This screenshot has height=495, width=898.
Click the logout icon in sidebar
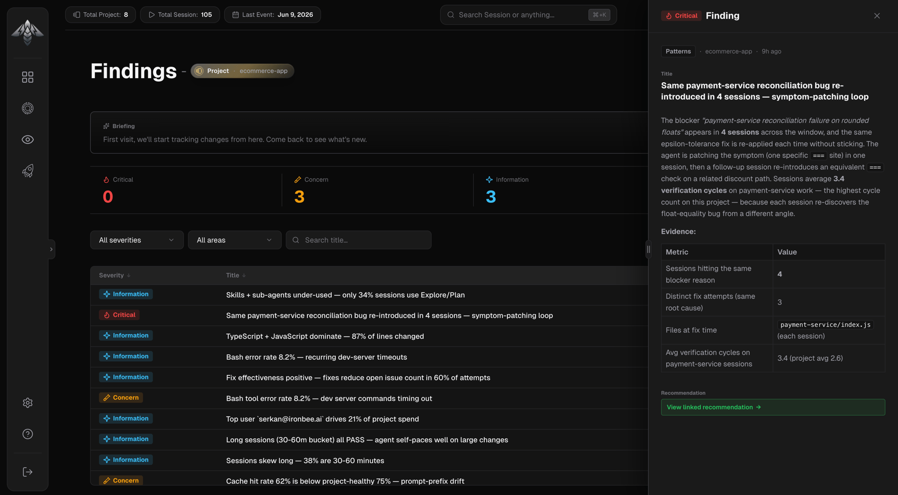pyautogui.click(x=28, y=472)
